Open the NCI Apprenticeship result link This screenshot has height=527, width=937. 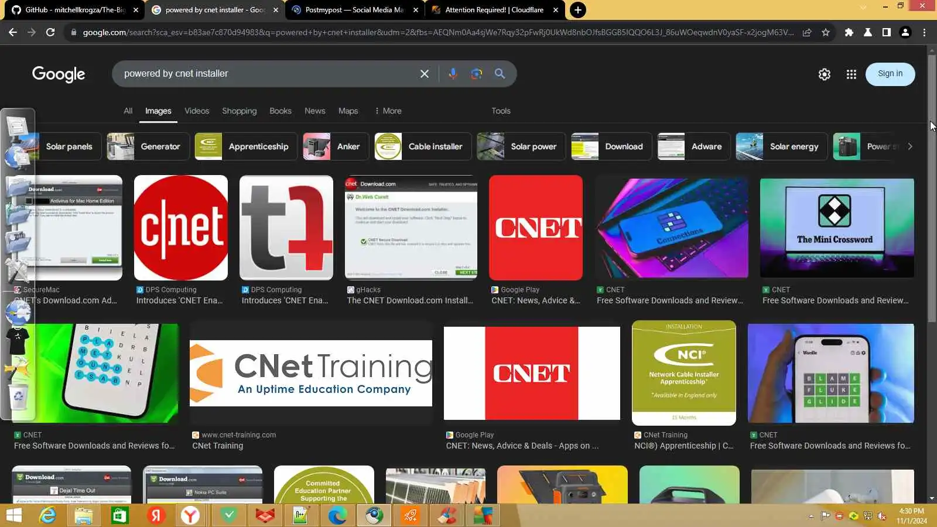point(683,446)
